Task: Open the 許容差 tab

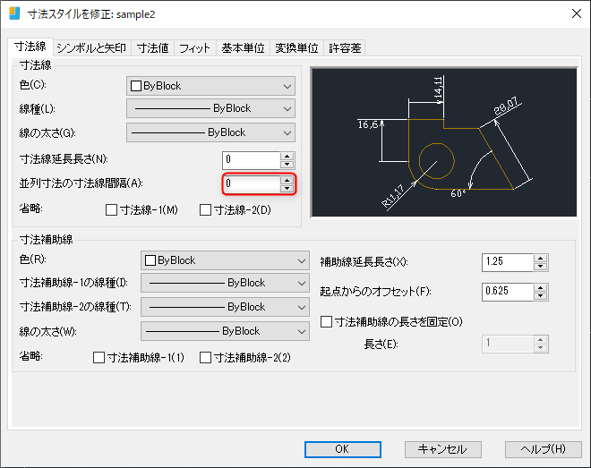Action: (345, 48)
